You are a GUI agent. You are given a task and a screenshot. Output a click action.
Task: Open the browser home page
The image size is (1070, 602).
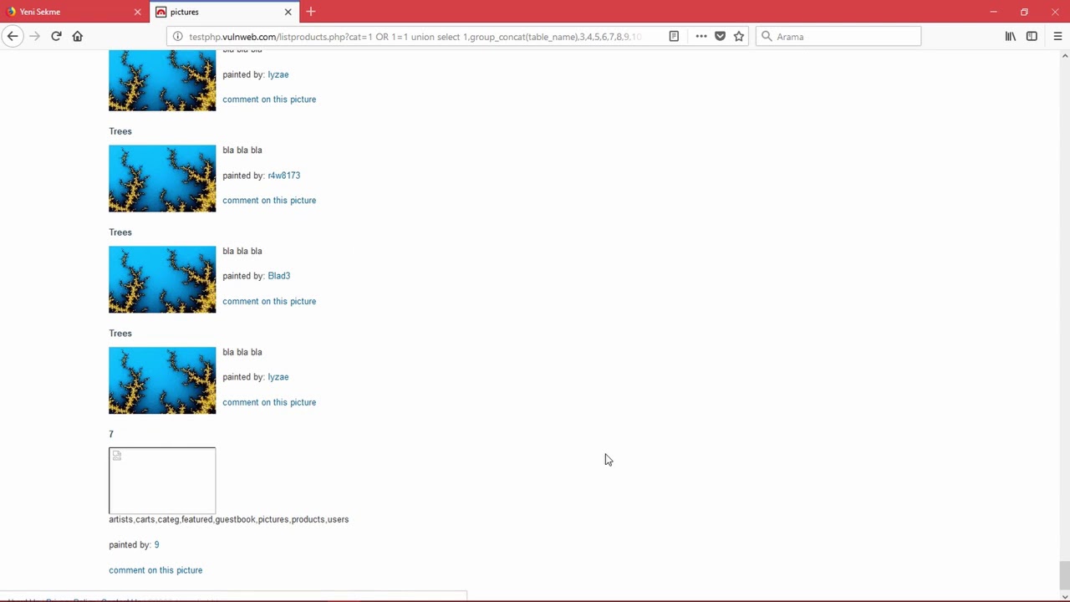78,36
